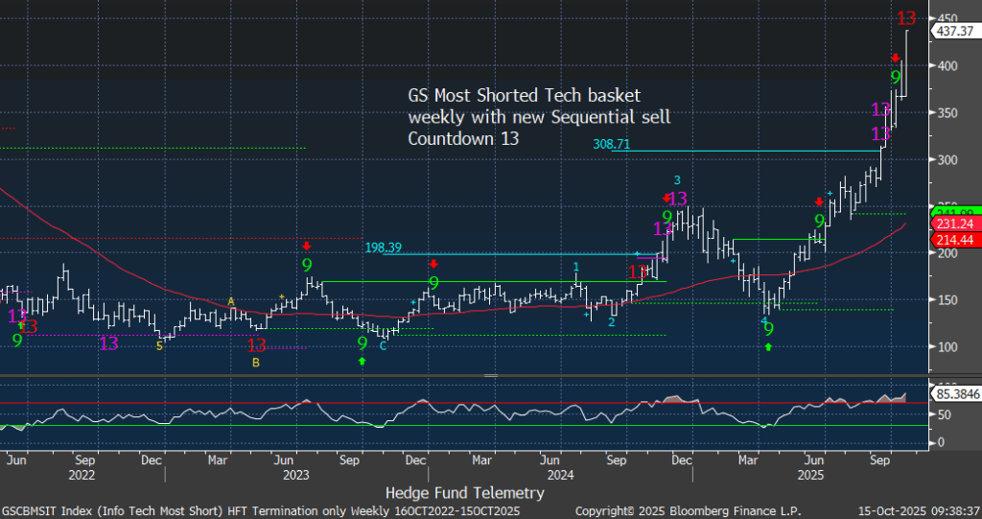
Task: Click the red down arrow near December 2024 peak
Action: click(666, 199)
